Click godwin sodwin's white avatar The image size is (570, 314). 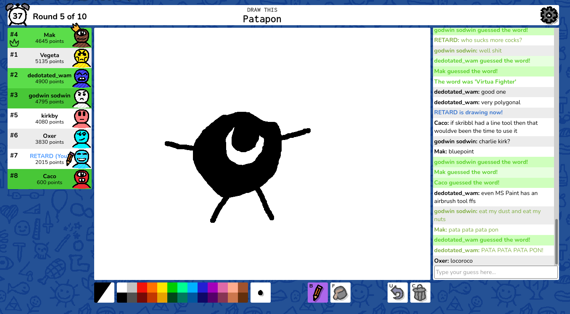(82, 98)
